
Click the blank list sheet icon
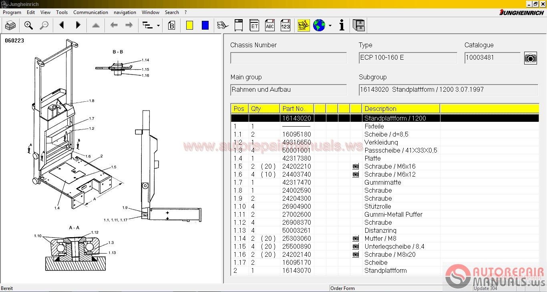point(239,25)
